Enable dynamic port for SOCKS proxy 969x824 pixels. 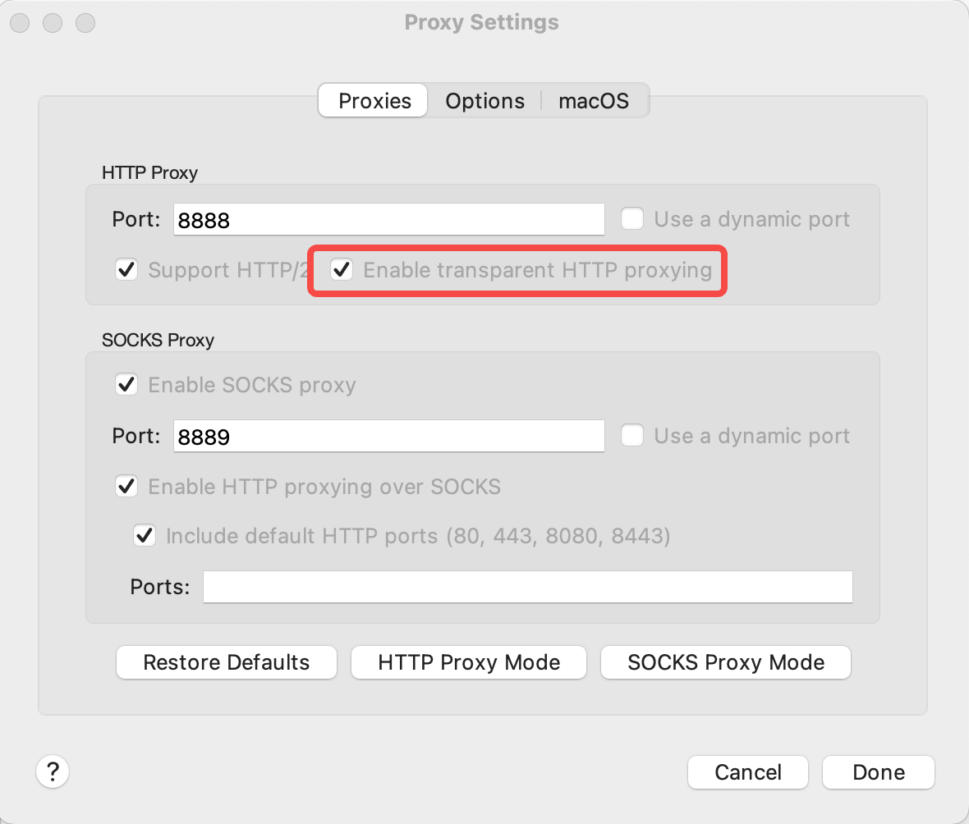[x=631, y=436]
